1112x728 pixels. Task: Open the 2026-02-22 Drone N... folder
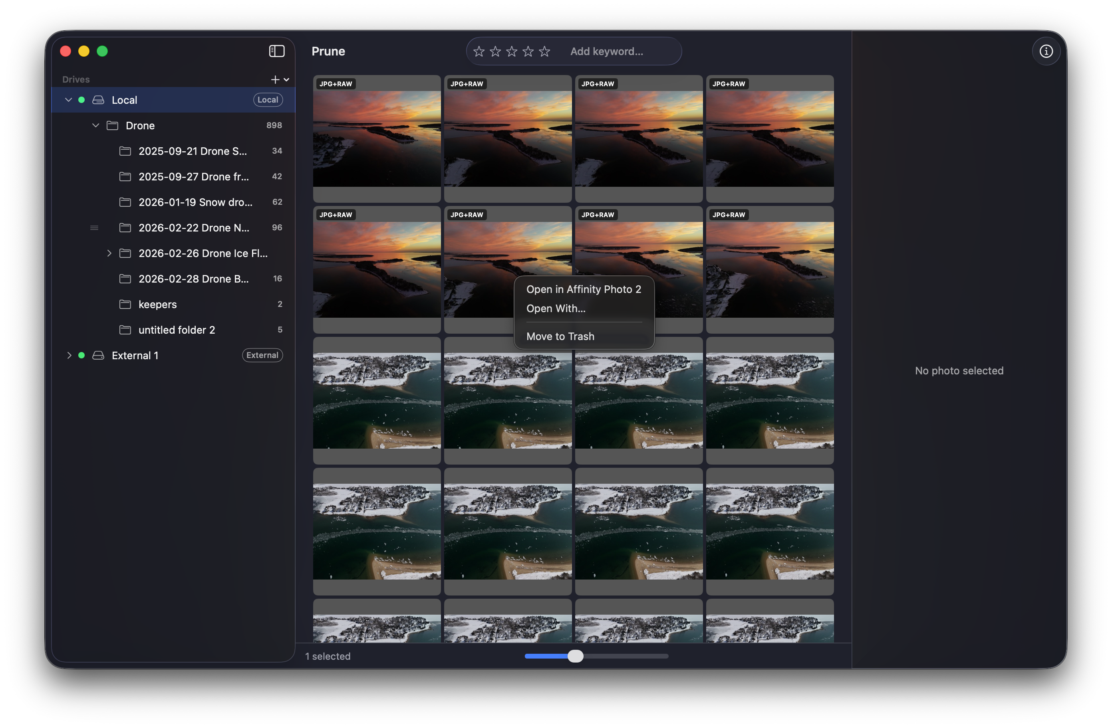[194, 227]
